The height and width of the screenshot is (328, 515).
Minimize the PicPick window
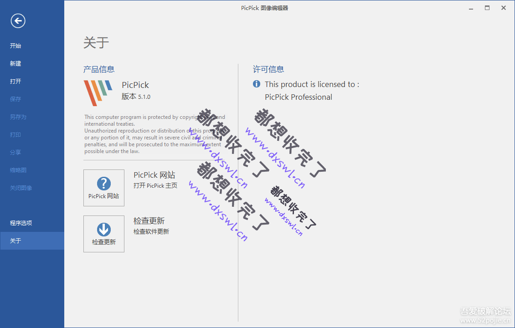point(471,8)
